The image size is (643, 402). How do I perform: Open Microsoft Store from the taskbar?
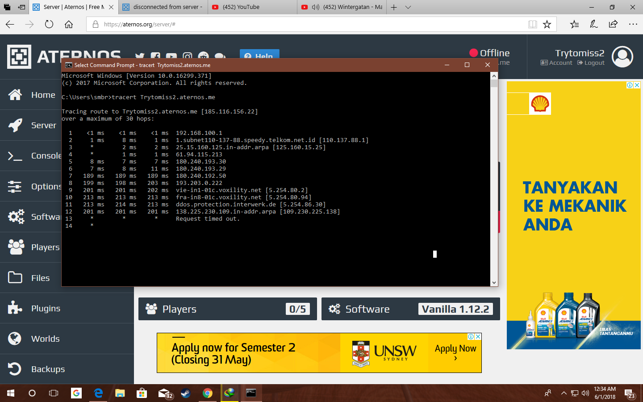click(142, 393)
